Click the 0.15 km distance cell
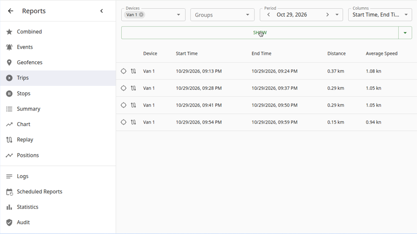The width and height of the screenshot is (417, 234). click(335, 122)
